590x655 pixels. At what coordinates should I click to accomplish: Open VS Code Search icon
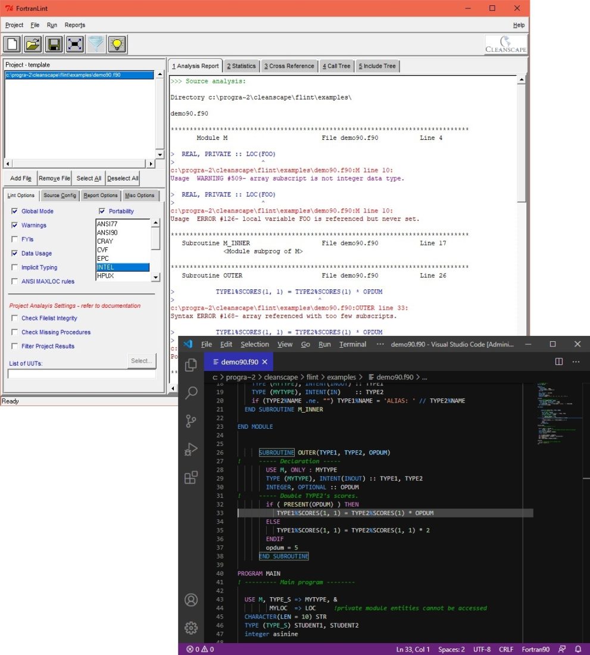click(x=191, y=392)
